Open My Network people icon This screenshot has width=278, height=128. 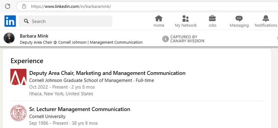click(186, 18)
